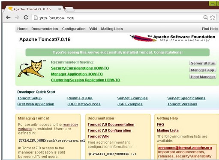Click the Apache Tomcat/7.0.16 page heading
This screenshot has width=219, height=160.
(x=45, y=39)
